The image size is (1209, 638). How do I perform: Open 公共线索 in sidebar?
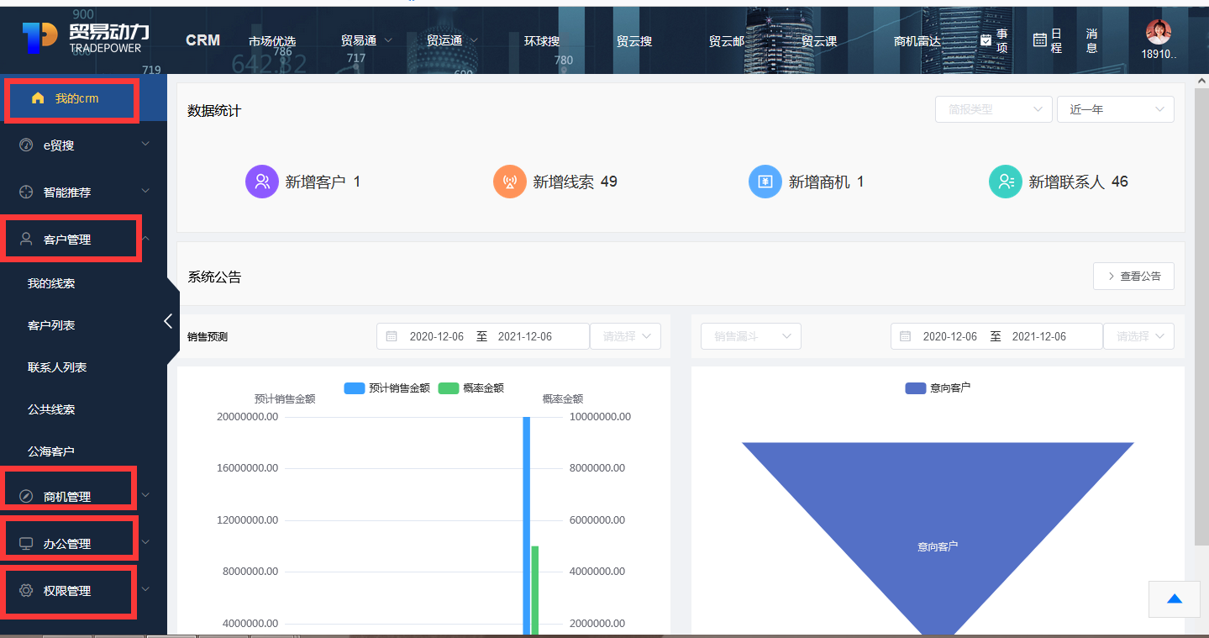51,409
